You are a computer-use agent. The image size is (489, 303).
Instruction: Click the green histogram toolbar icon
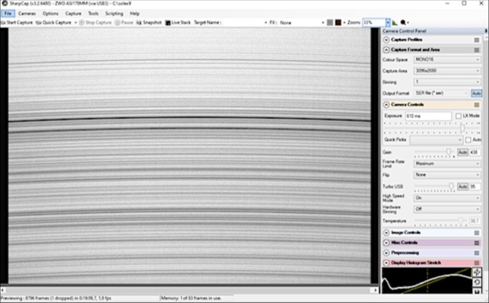pyautogui.click(x=395, y=22)
